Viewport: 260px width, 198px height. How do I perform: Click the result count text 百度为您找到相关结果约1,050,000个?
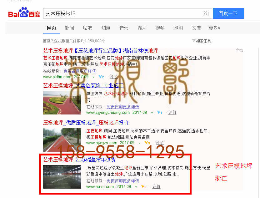pyautogui.click(x=74, y=41)
